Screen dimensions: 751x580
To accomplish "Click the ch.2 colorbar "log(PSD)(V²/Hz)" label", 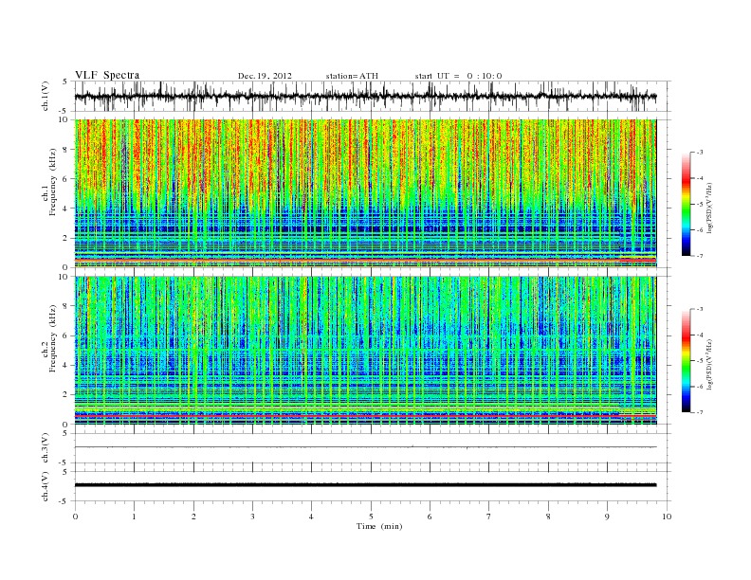I will point(710,364).
